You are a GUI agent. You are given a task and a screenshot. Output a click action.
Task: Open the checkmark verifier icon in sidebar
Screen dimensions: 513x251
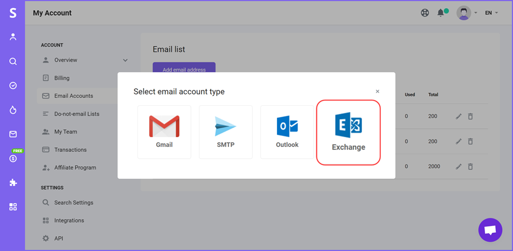13,85
